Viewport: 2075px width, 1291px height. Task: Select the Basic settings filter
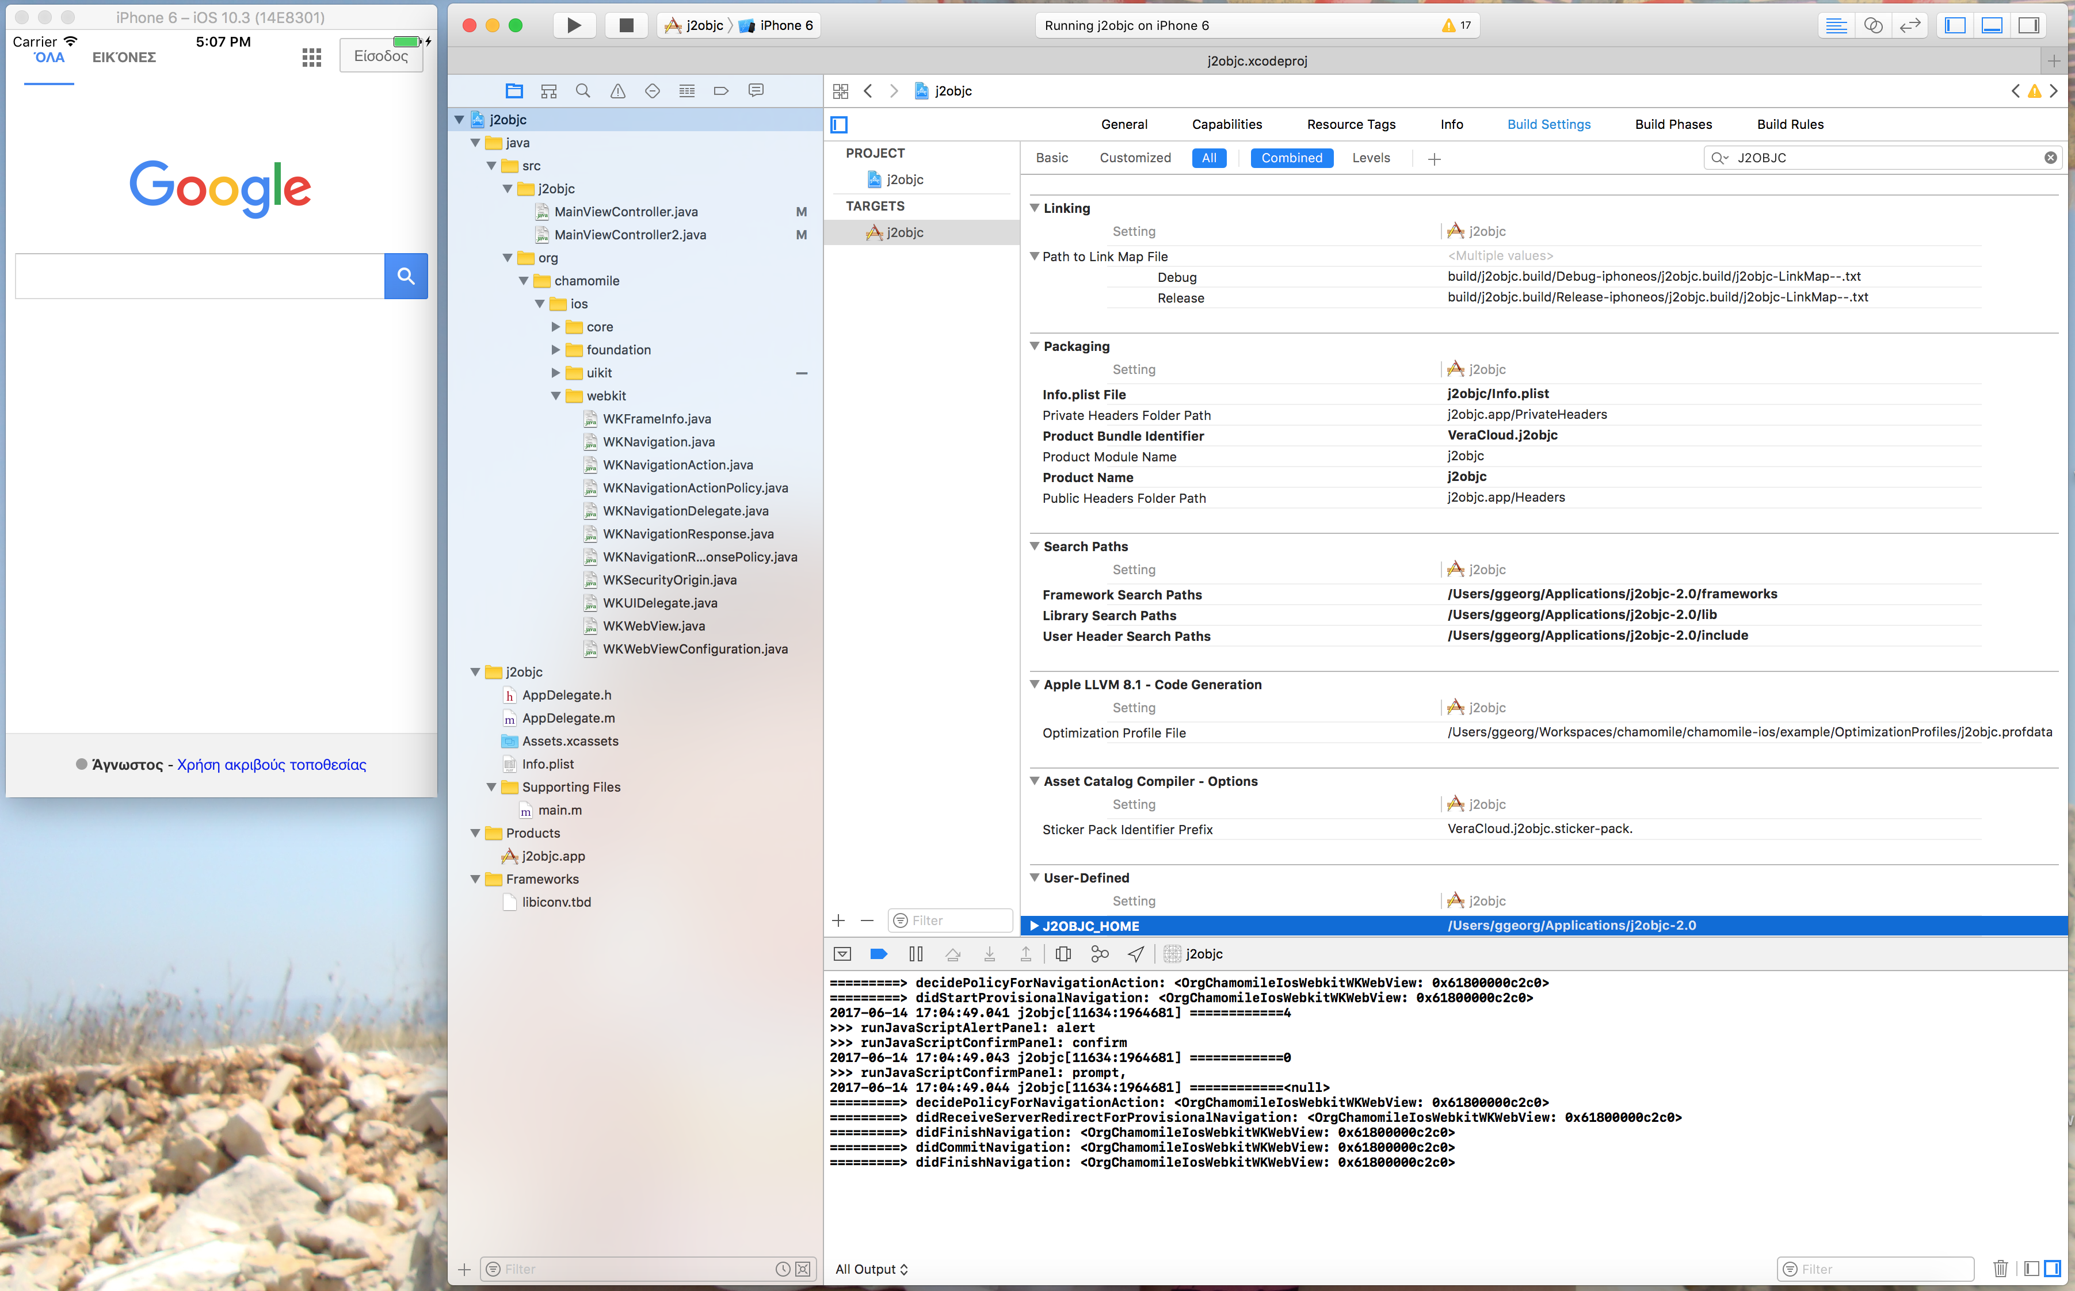point(1052,158)
